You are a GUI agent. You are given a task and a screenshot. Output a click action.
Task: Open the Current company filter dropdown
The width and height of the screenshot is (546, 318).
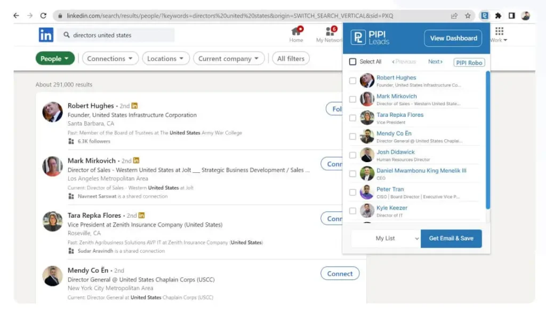(229, 59)
